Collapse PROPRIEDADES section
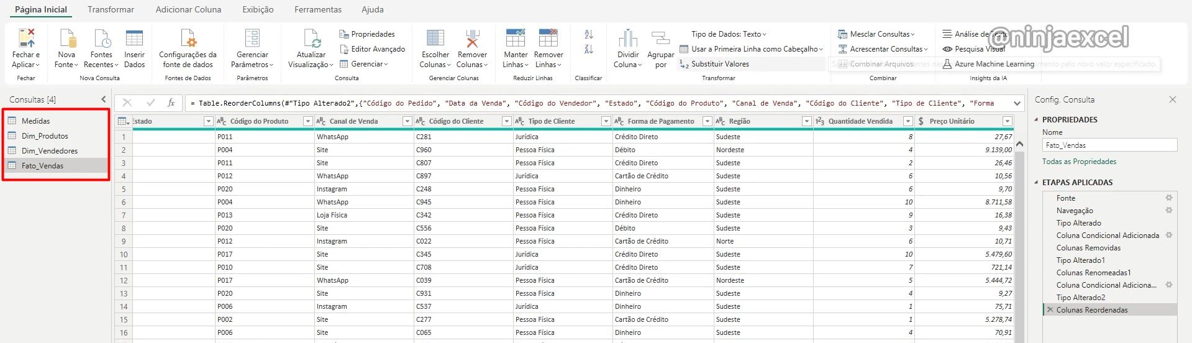The image size is (1192, 343). (x=1036, y=120)
